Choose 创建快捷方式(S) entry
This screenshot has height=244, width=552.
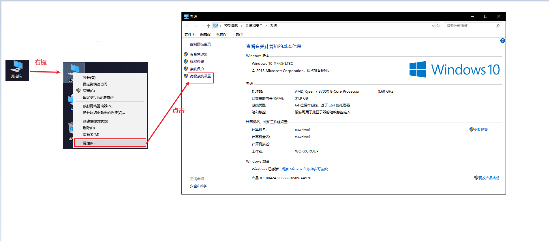[110, 121]
